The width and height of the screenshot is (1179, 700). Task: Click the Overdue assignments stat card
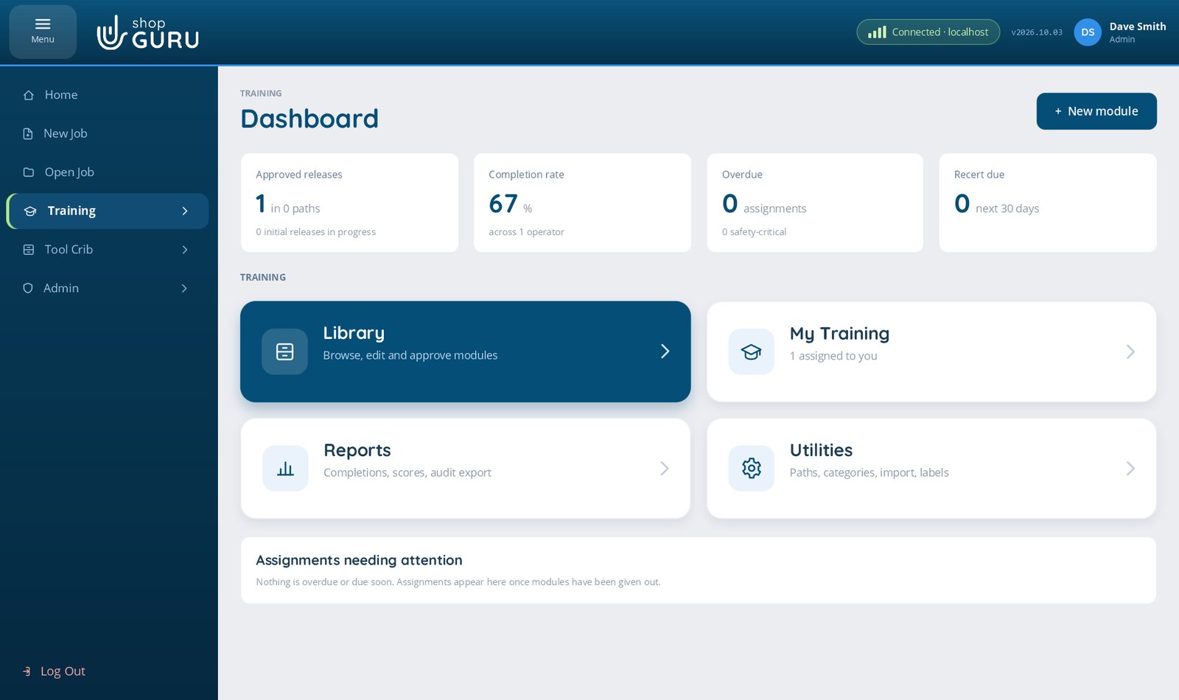815,203
